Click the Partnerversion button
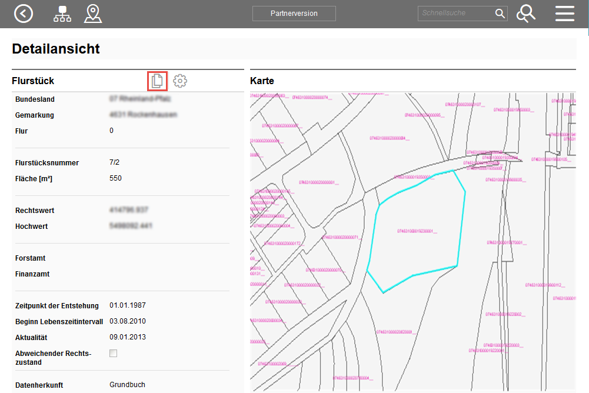 (294, 14)
